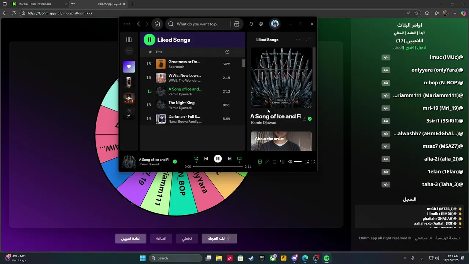This screenshot has width=469, height=264.
Task: Show hidden system tray icons
Action: pos(405,258)
